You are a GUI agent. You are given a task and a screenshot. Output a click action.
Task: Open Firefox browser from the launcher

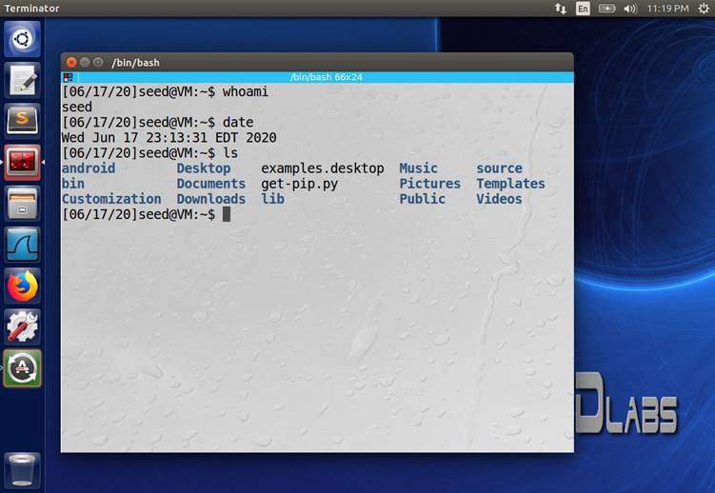click(22, 286)
